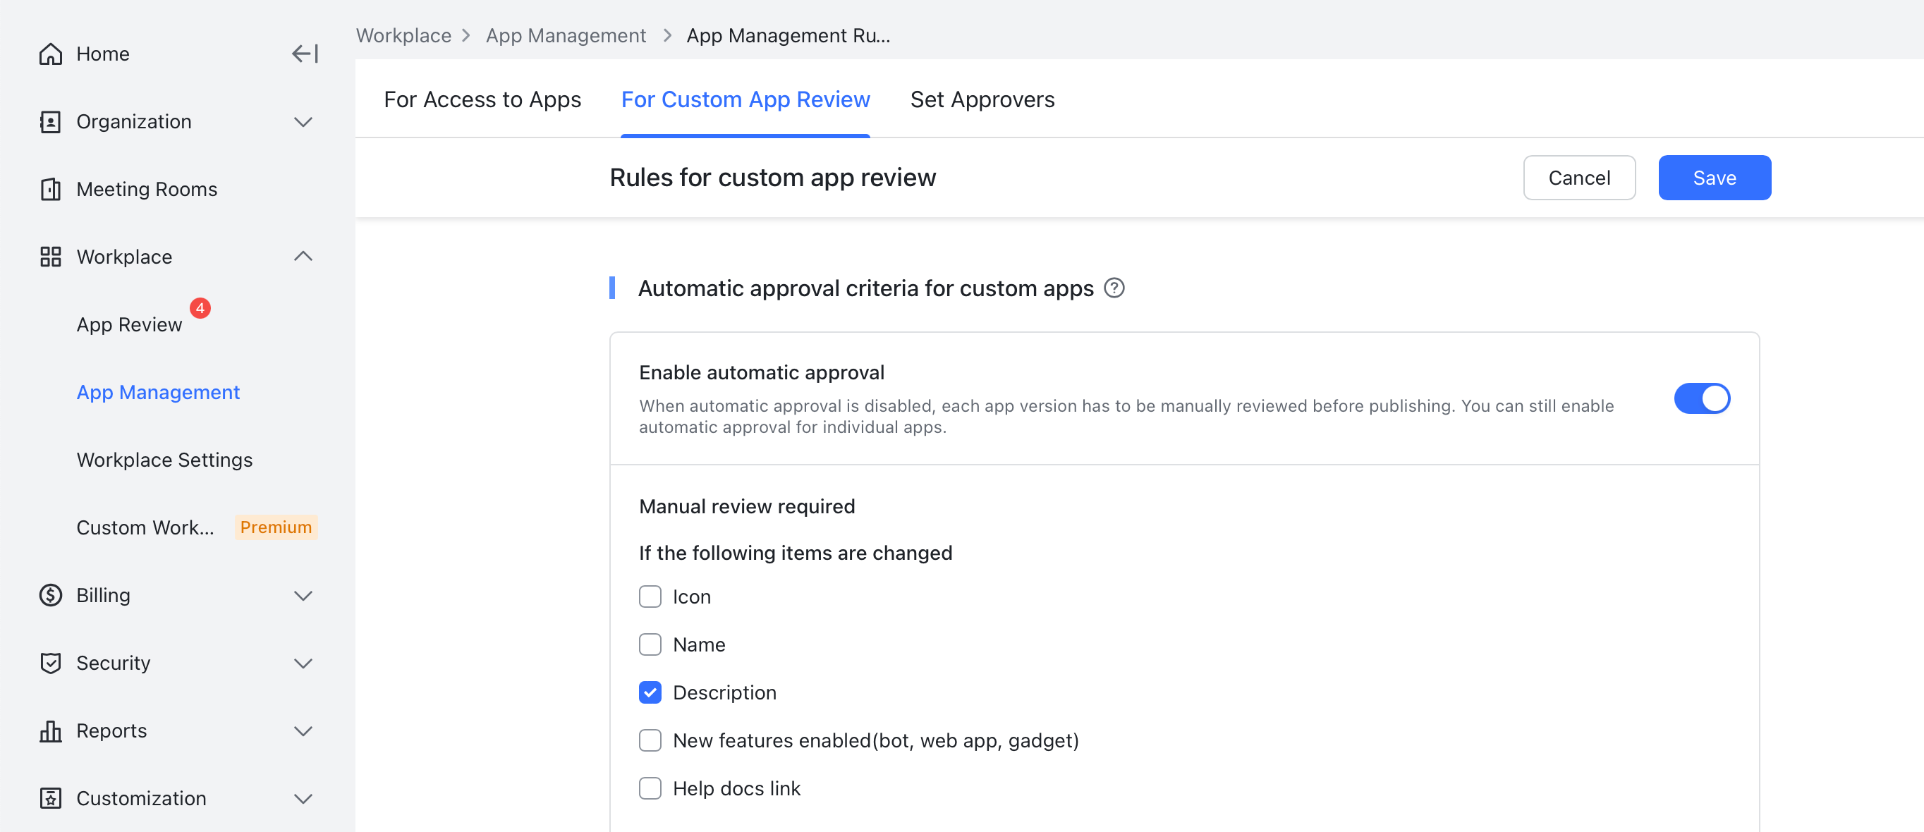Disable the automatic approval toggle
This screenshot has height=832, width=1924.
(1701, 399)
